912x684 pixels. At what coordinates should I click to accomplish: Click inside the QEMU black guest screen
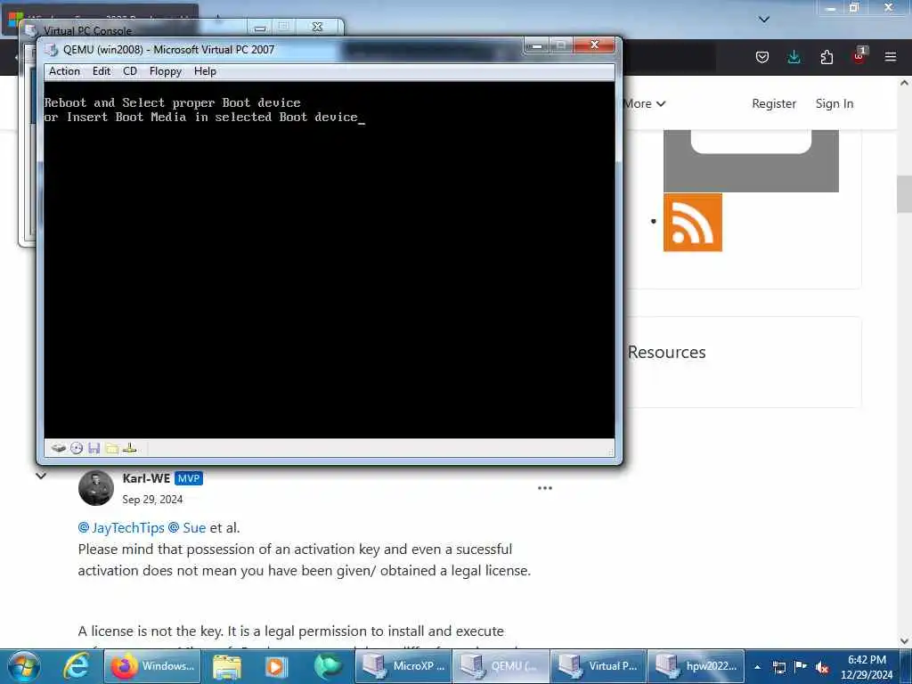[330, 259]
